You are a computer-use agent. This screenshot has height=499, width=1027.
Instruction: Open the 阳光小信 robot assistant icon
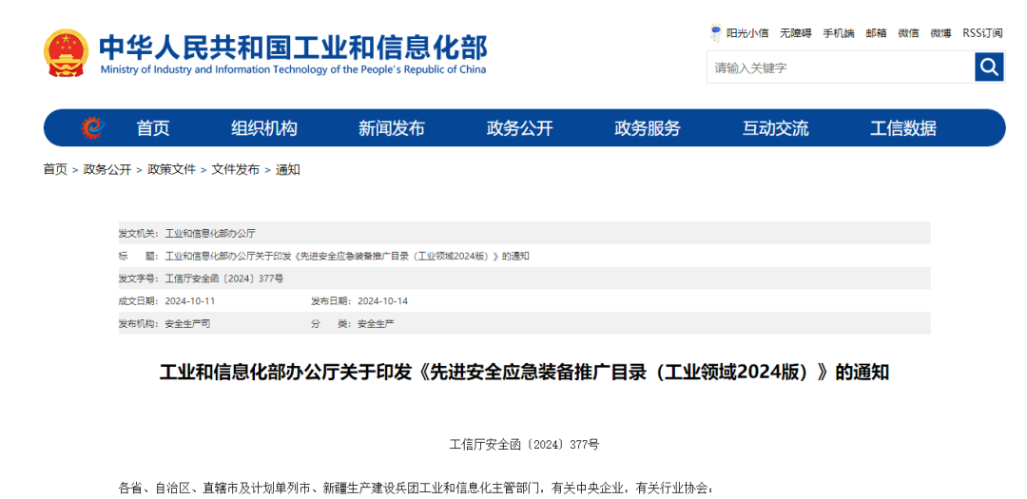[716, 32]
